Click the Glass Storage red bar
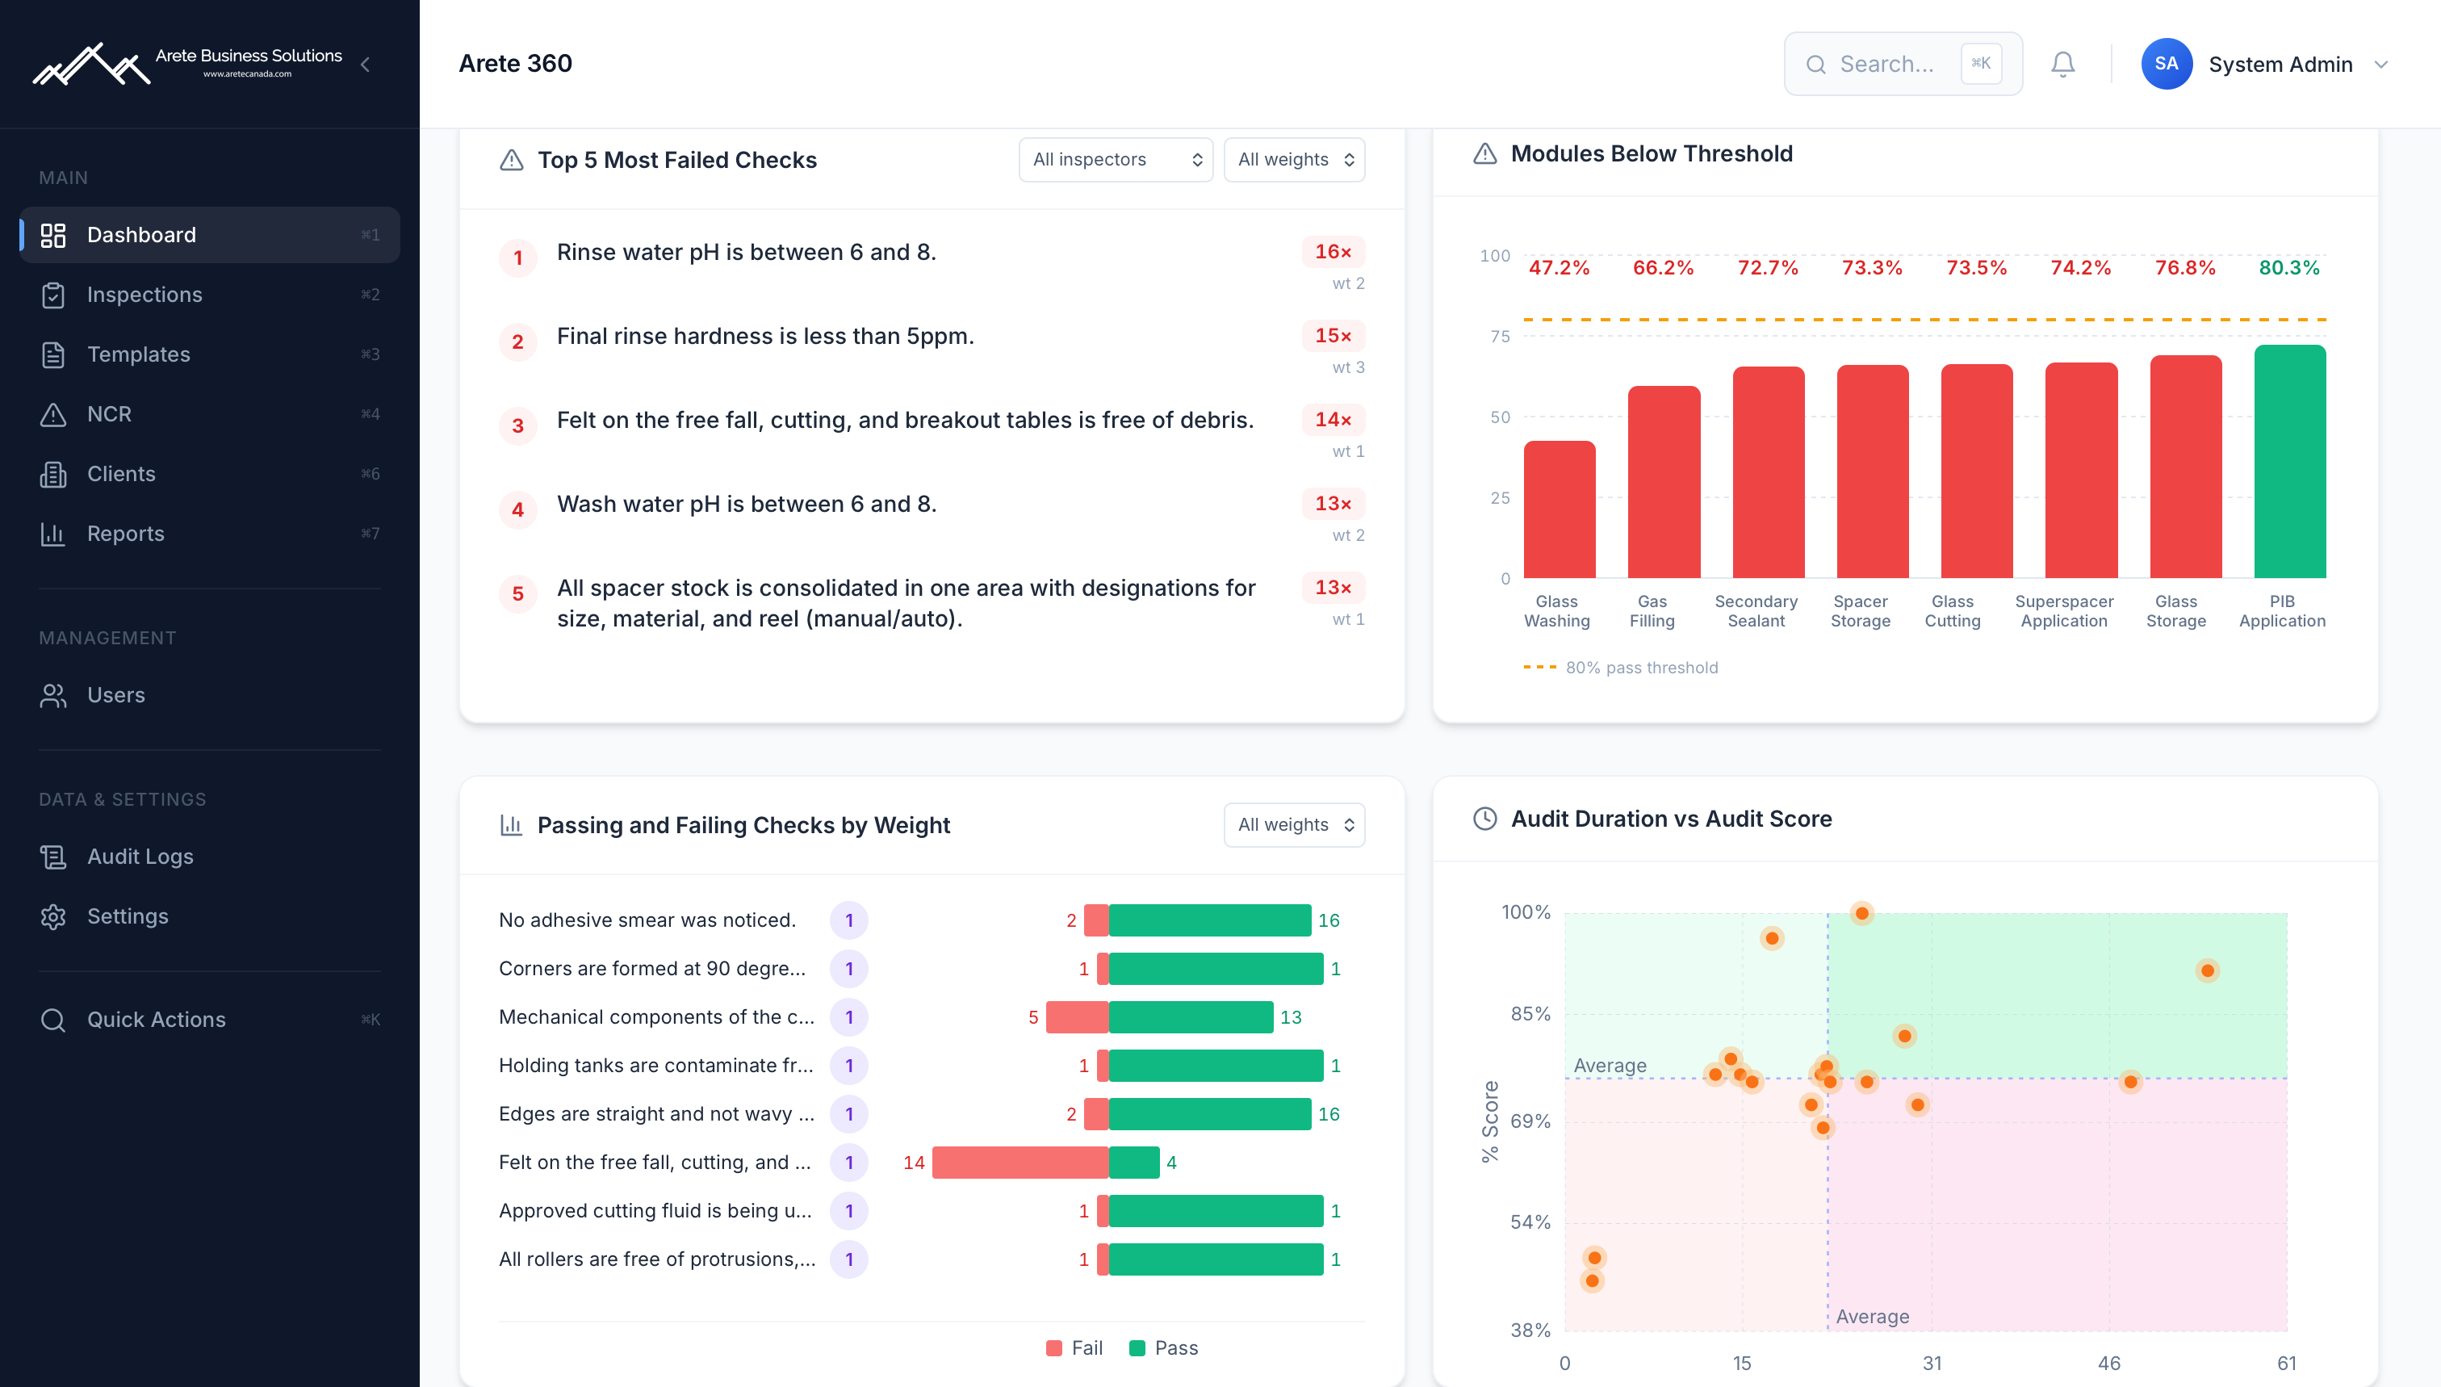This screenshot has height=1387, width=2441. (2186, 467)
